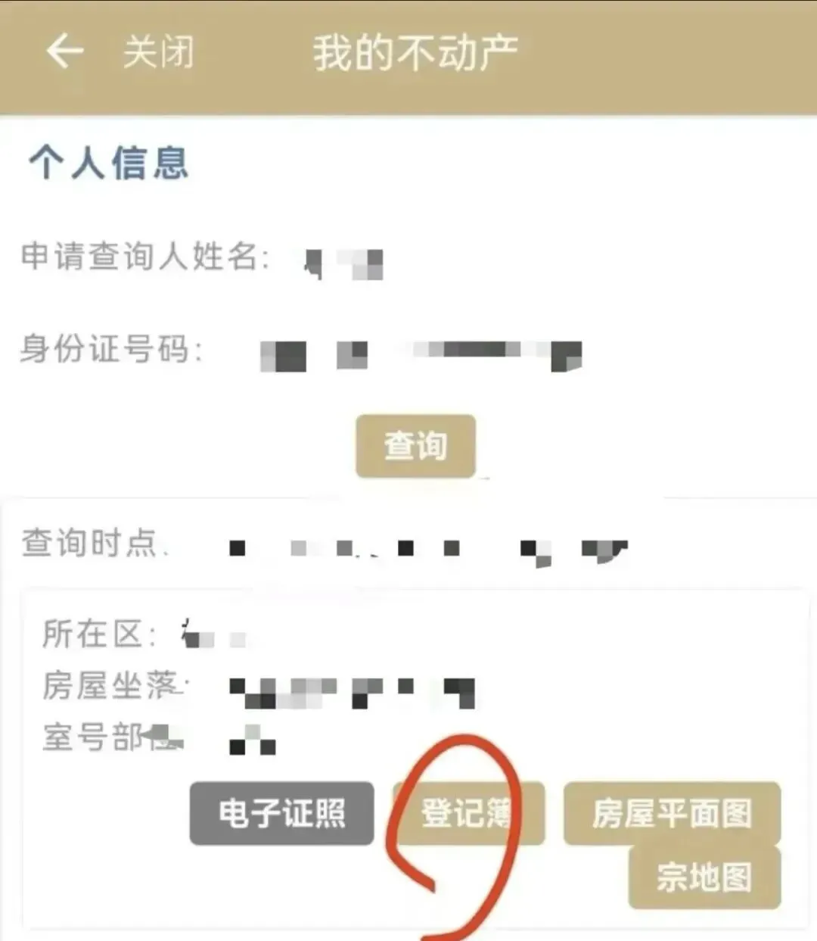Click the 个人信息 section heading

pyautogui.click(x=108, y=163)
